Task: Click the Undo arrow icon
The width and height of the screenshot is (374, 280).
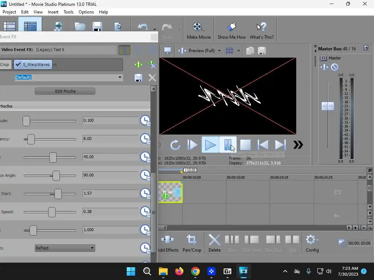Action: tap(143, 27)
